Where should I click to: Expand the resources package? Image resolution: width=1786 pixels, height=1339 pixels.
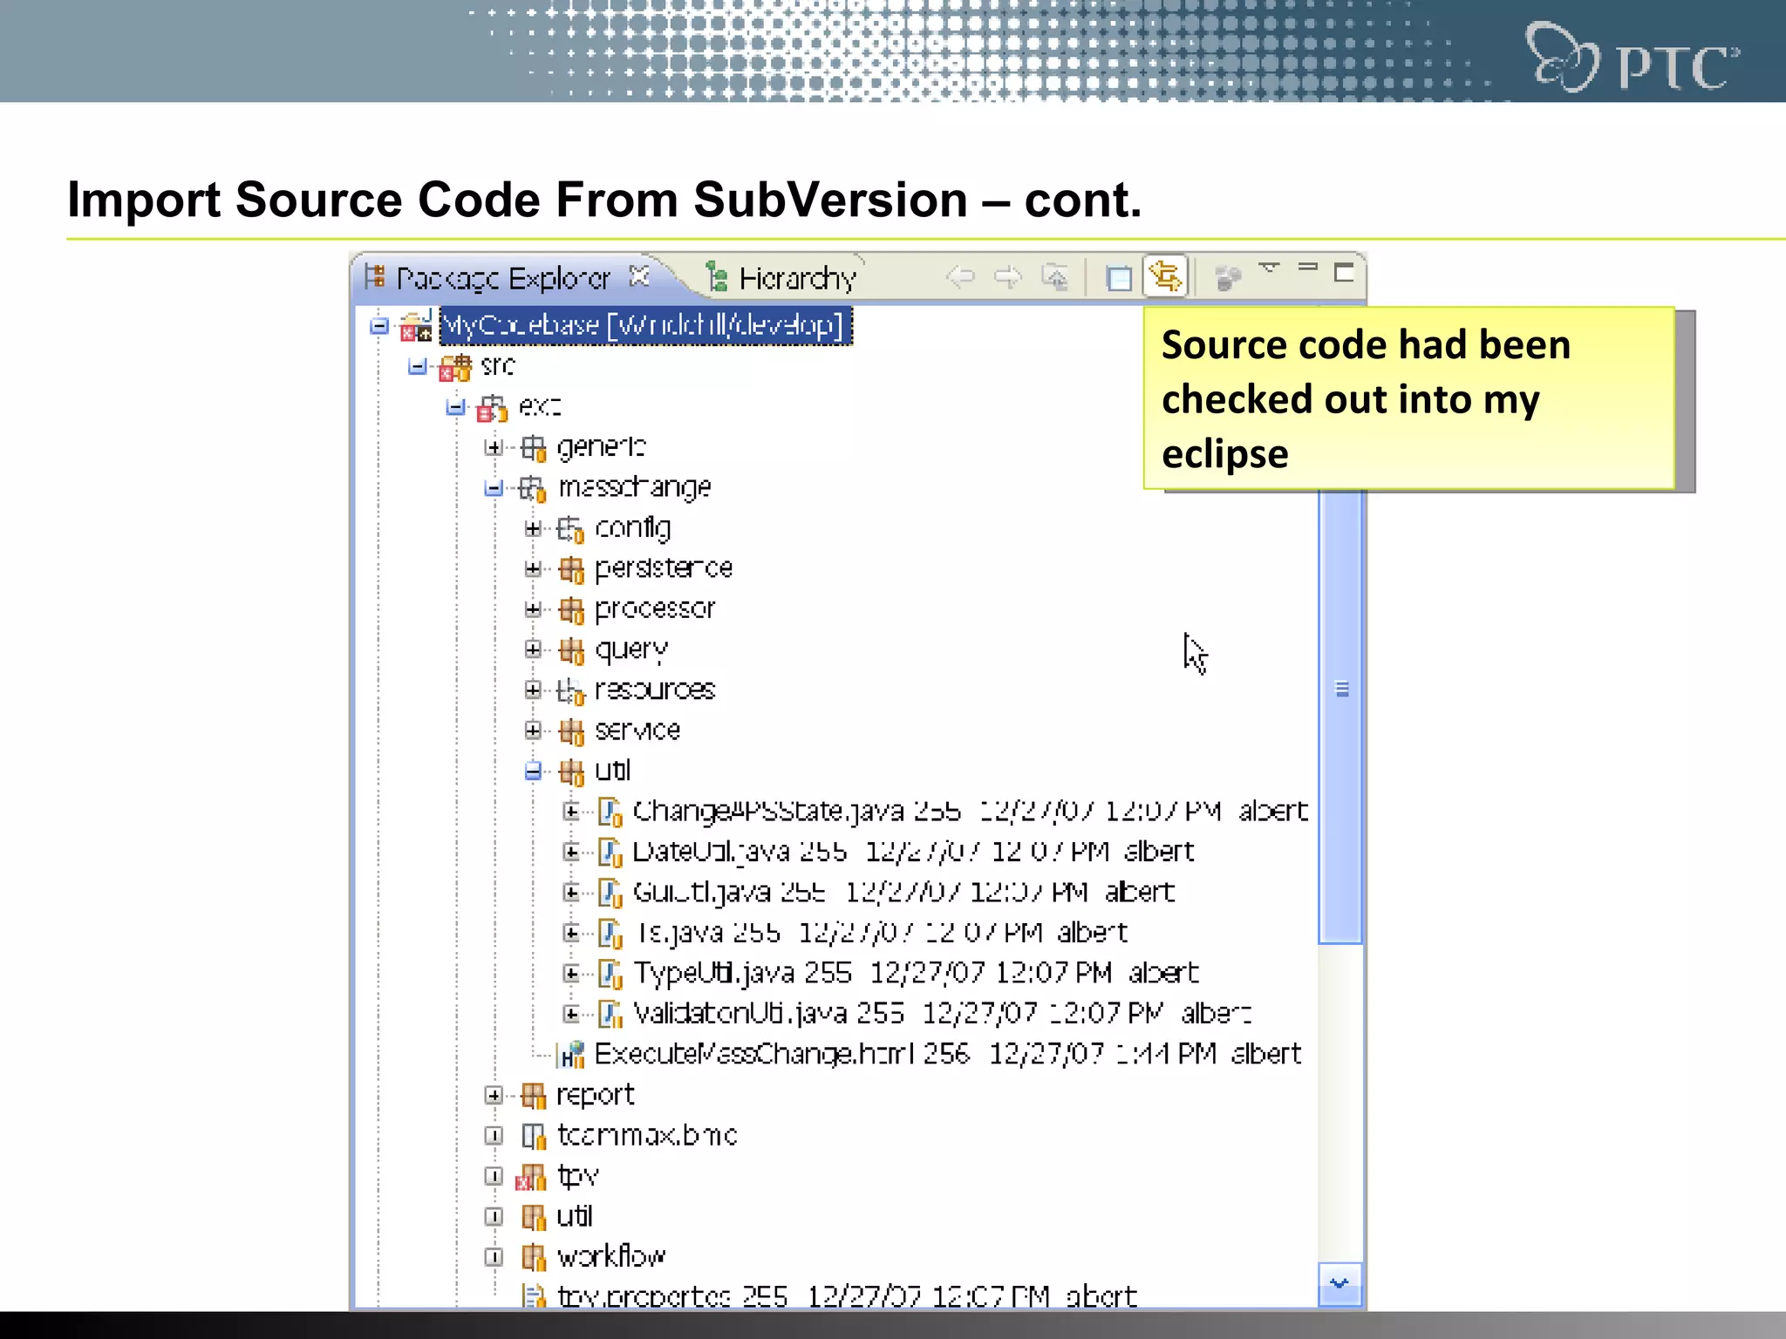click(x=533, y=690)
